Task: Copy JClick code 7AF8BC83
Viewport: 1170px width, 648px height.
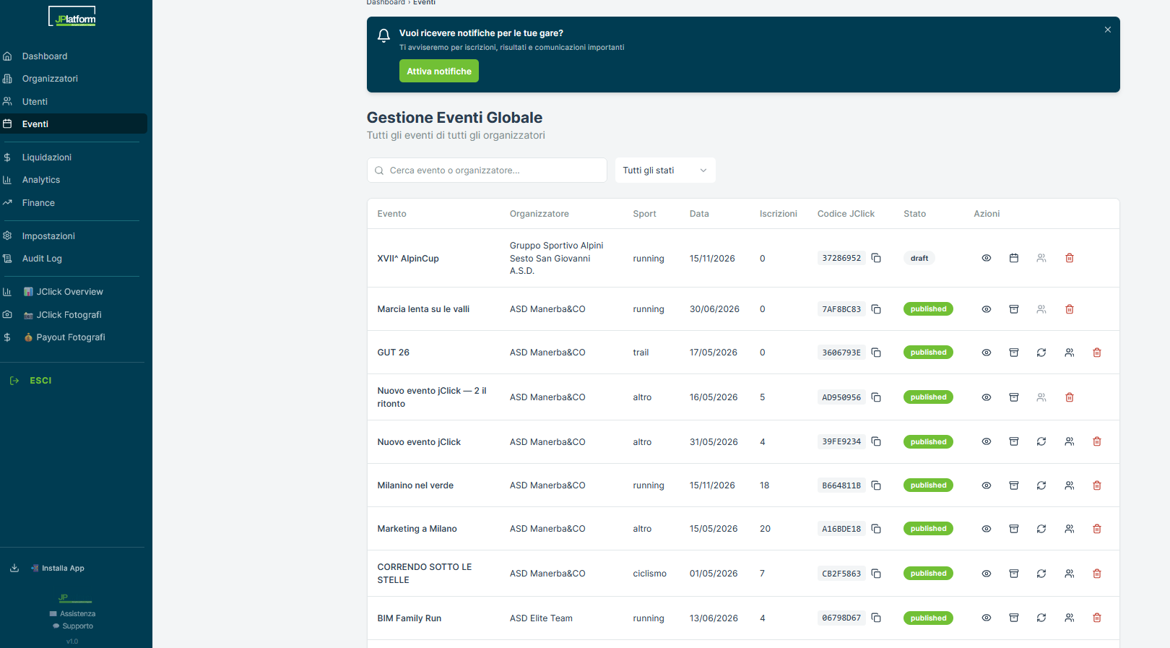Action: [876, 309]
